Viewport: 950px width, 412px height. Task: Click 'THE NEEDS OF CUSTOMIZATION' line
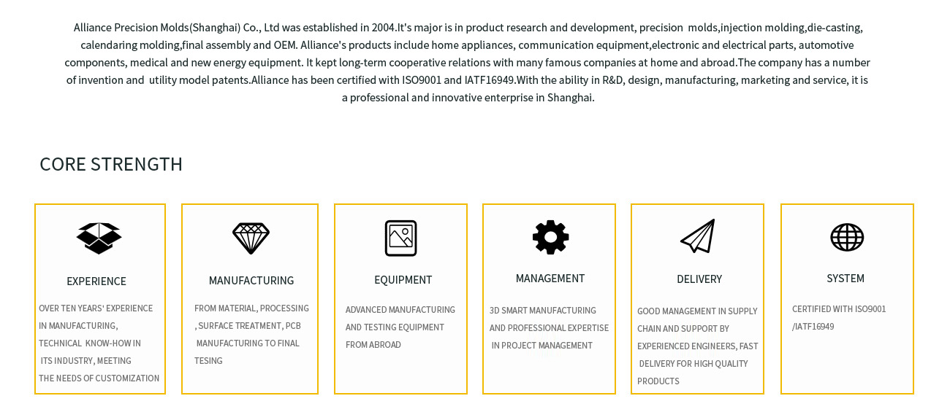point(99,378)
